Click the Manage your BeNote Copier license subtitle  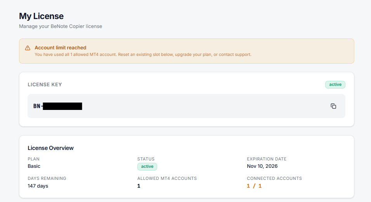pyautogui.click(x=61, y=26)
